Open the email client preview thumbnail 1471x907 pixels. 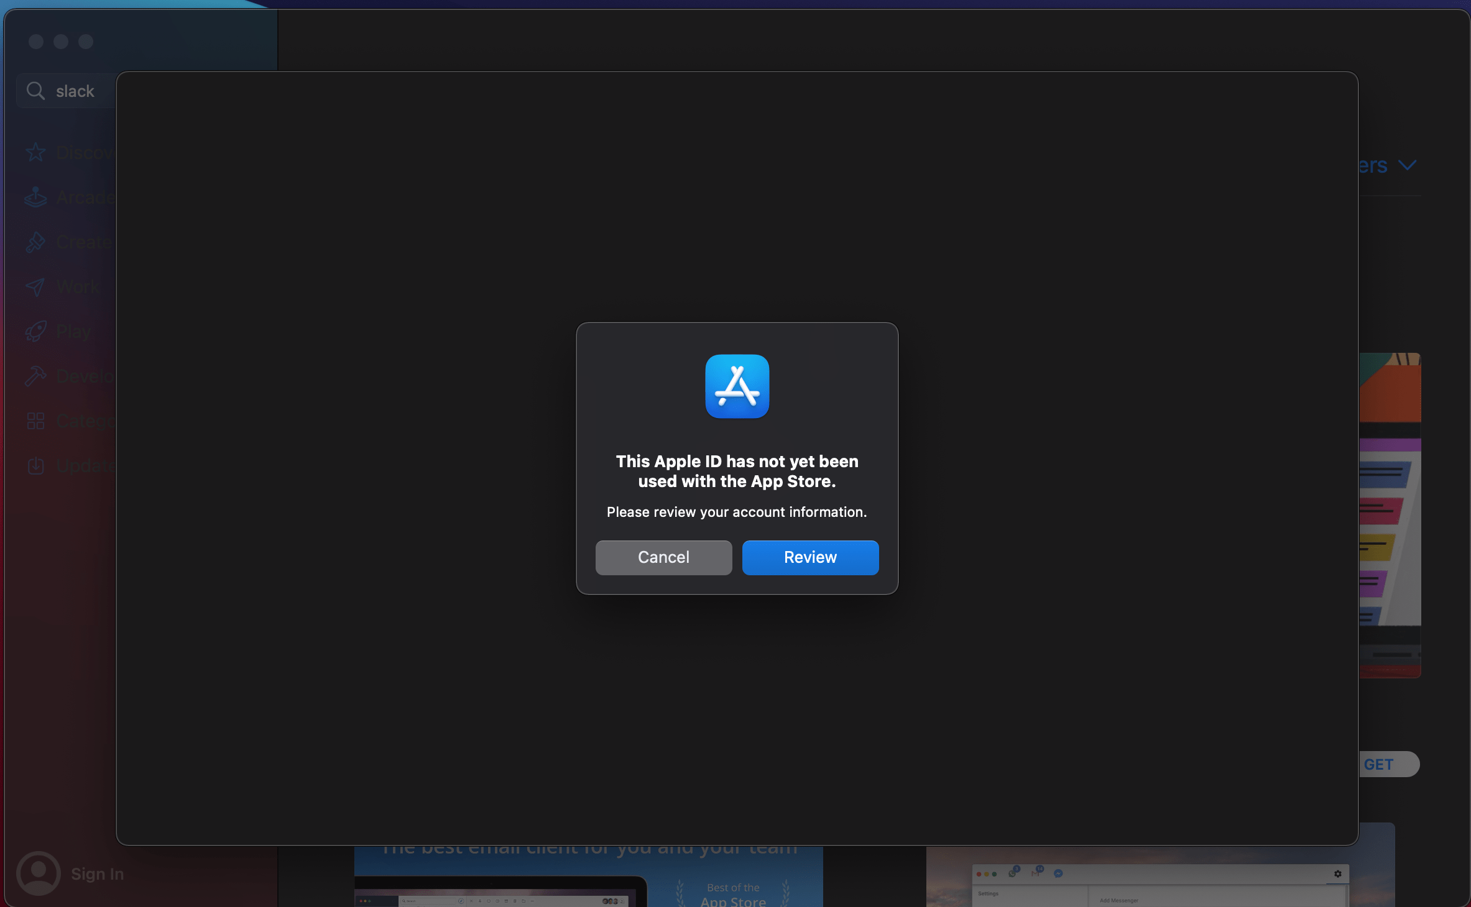588,876
